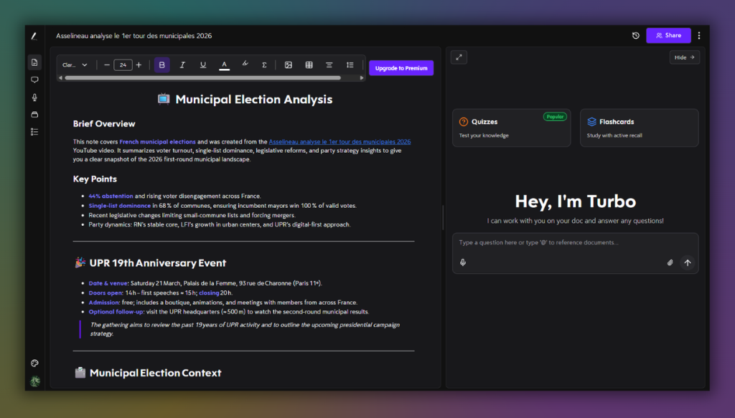Select the highlighter tool

click(244, 65)
